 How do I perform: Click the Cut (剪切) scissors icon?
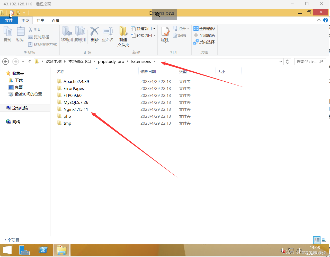[x=30, y=29]
